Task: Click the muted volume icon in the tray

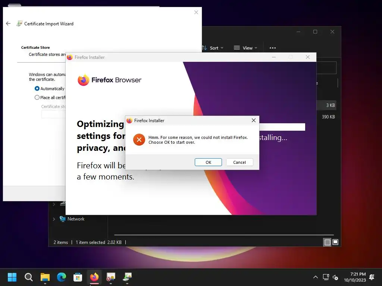Action: [x=335, y=277]
